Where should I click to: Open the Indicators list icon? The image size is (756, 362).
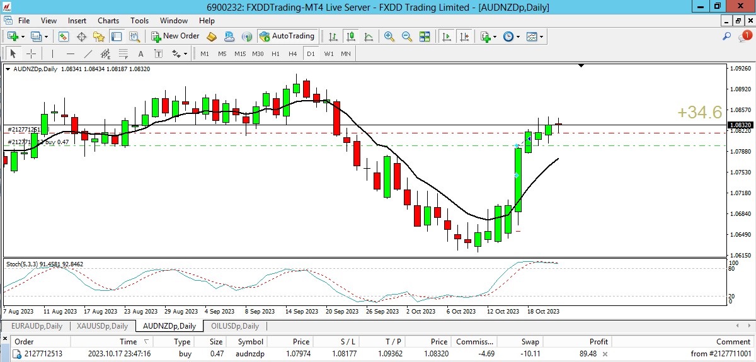485,37
